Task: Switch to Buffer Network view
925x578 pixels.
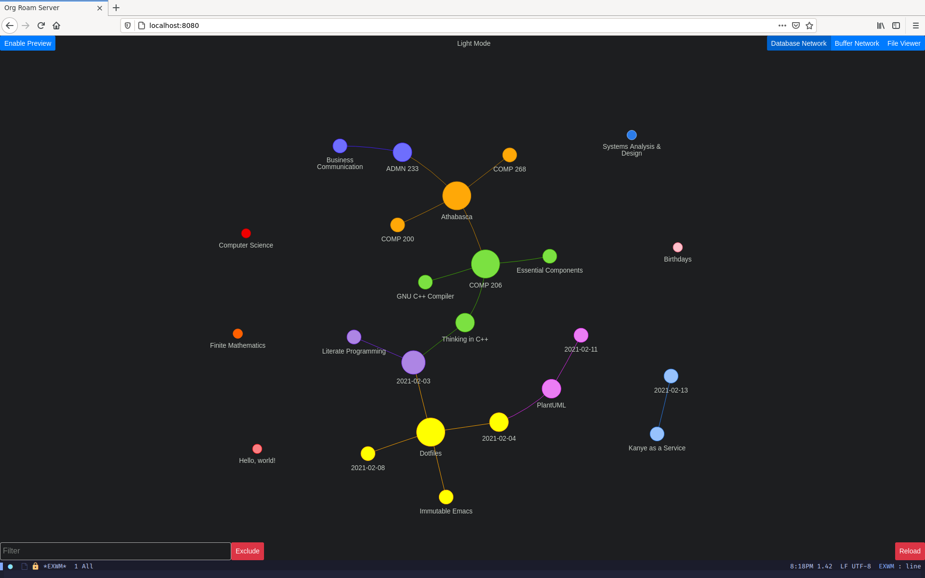Action: pos(857,43)
